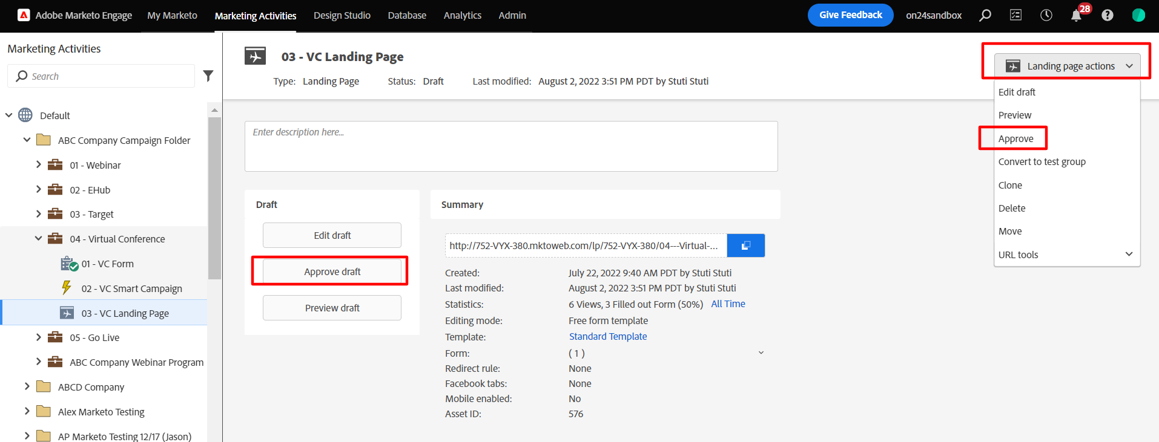Click the tree filter funnel icon
The width and height of the screenshot is (1159, 442).
tap(208, 76)
